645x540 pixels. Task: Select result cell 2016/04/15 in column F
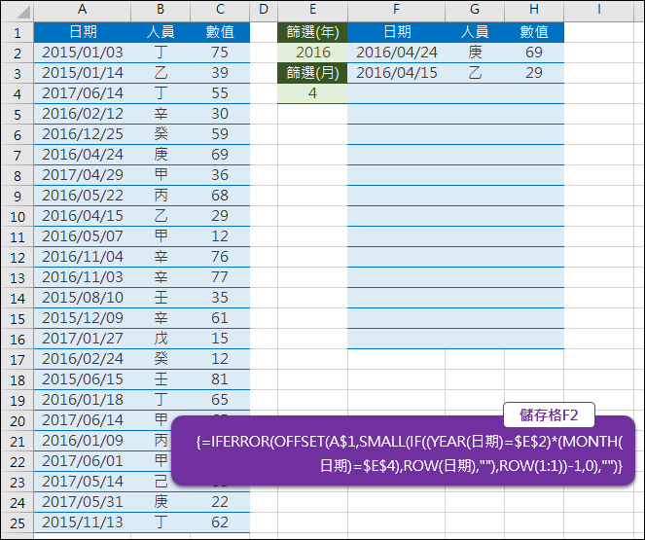[396, 73]
